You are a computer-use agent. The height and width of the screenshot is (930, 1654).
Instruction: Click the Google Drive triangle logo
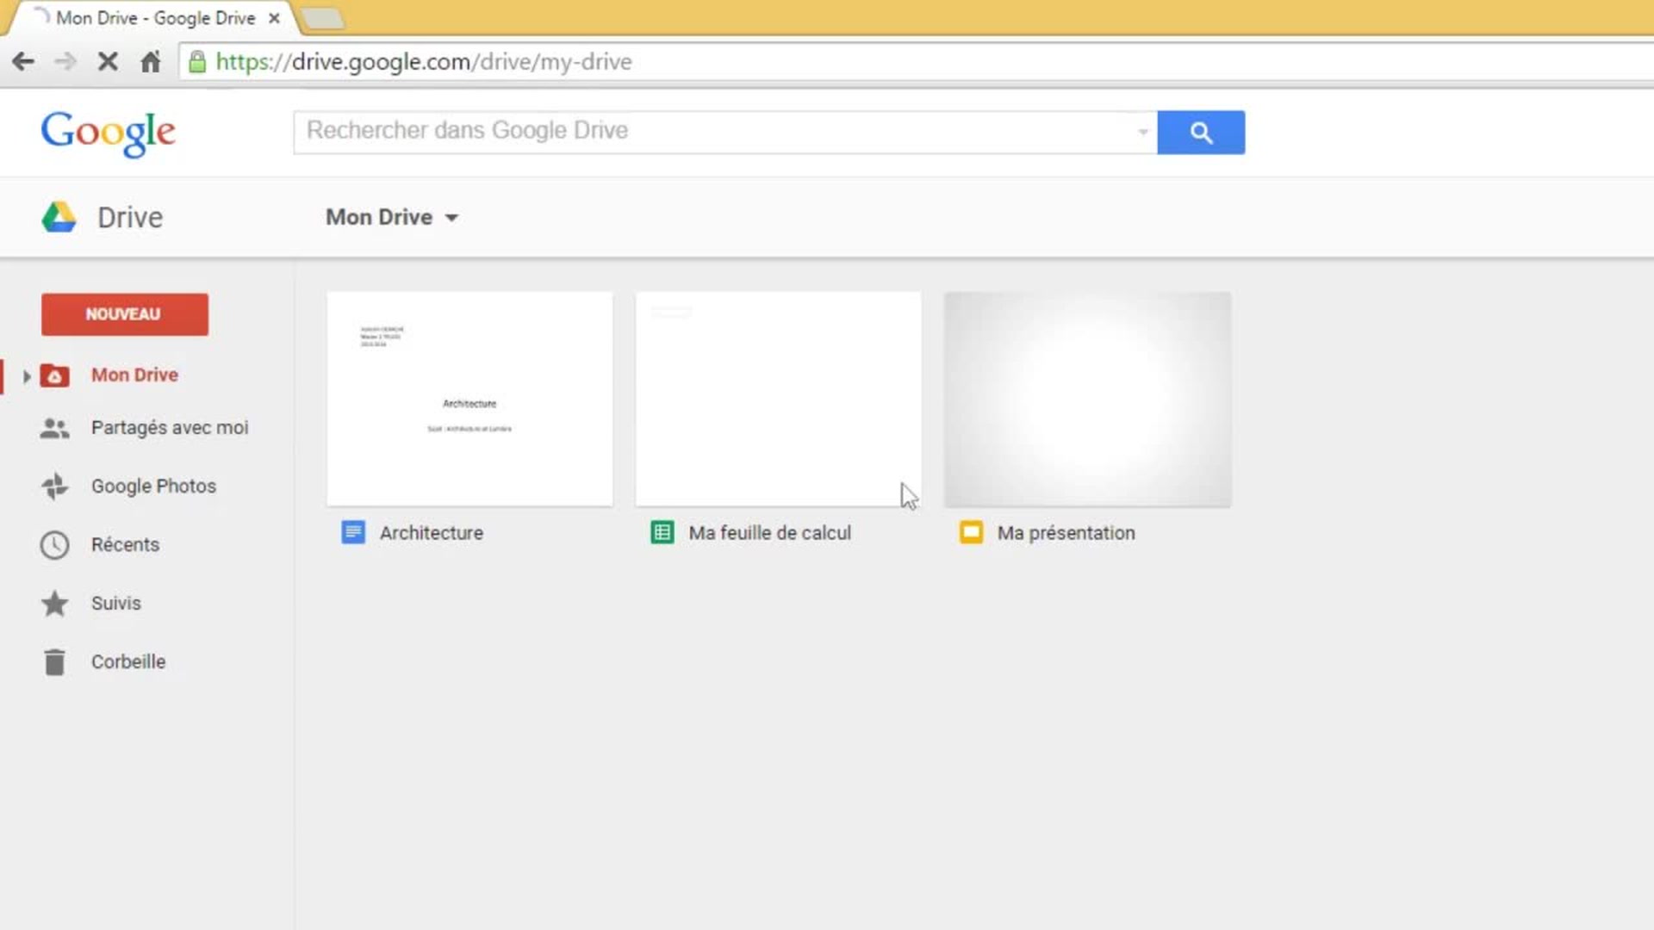point(59,217)
